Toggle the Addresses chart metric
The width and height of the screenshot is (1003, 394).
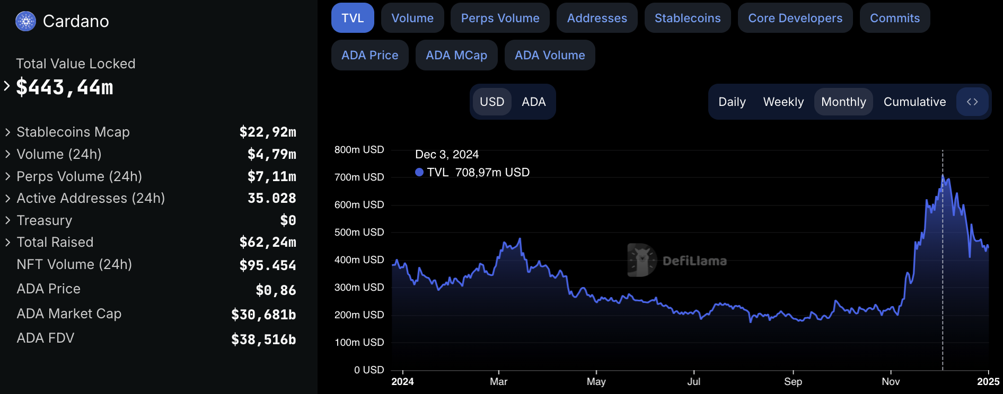tap(597, 18)
